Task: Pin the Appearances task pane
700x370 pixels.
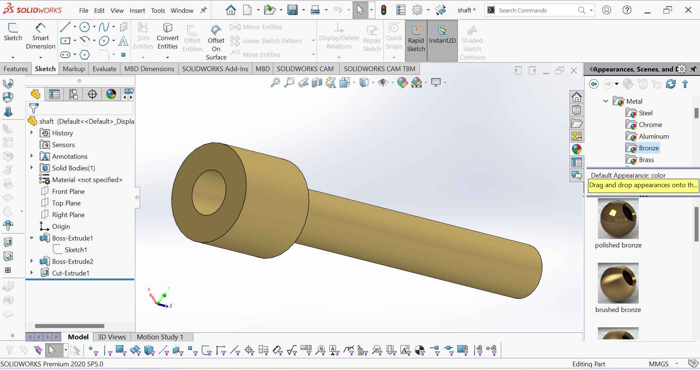Action: [693, 69]
